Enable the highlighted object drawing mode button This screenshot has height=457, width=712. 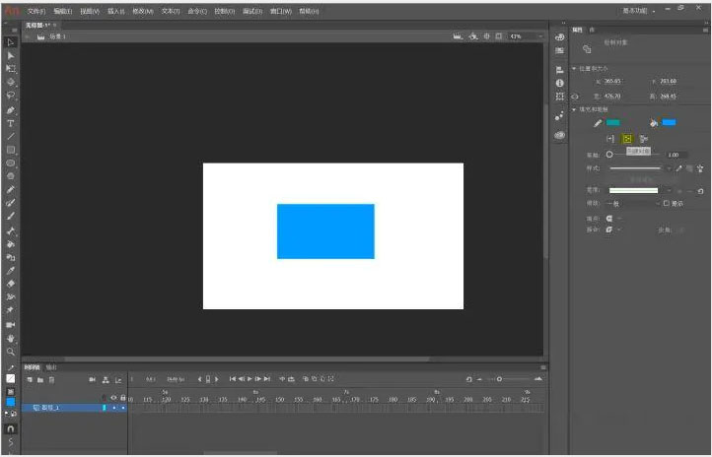click(626, 139)
